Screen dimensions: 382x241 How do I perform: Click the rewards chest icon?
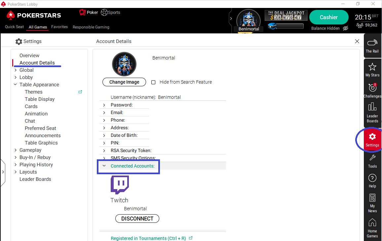click(272, 26)
